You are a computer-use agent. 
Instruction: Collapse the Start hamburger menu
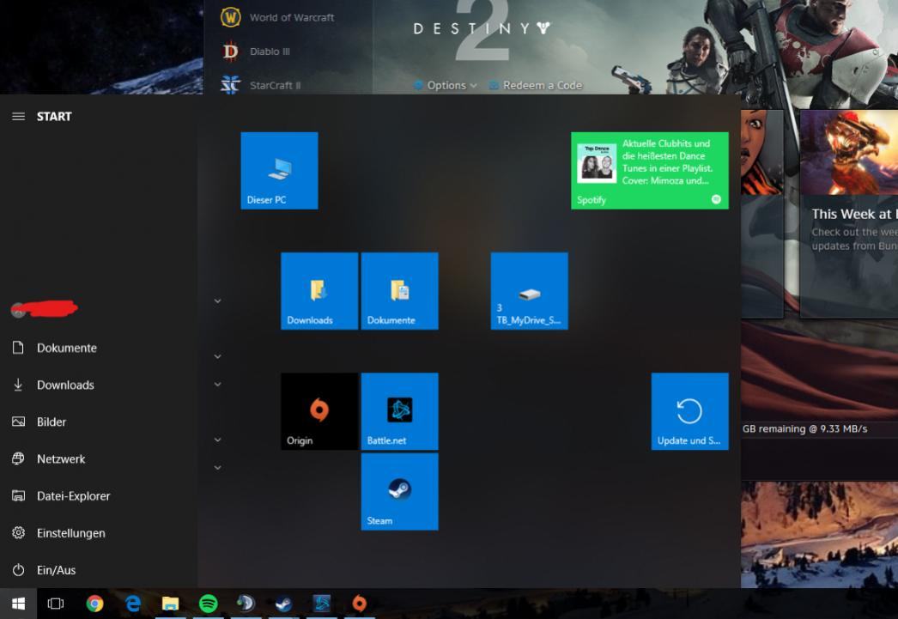point(18,117)
